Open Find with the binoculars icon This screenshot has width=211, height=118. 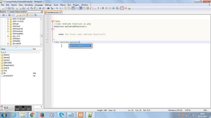click(48, 8)
